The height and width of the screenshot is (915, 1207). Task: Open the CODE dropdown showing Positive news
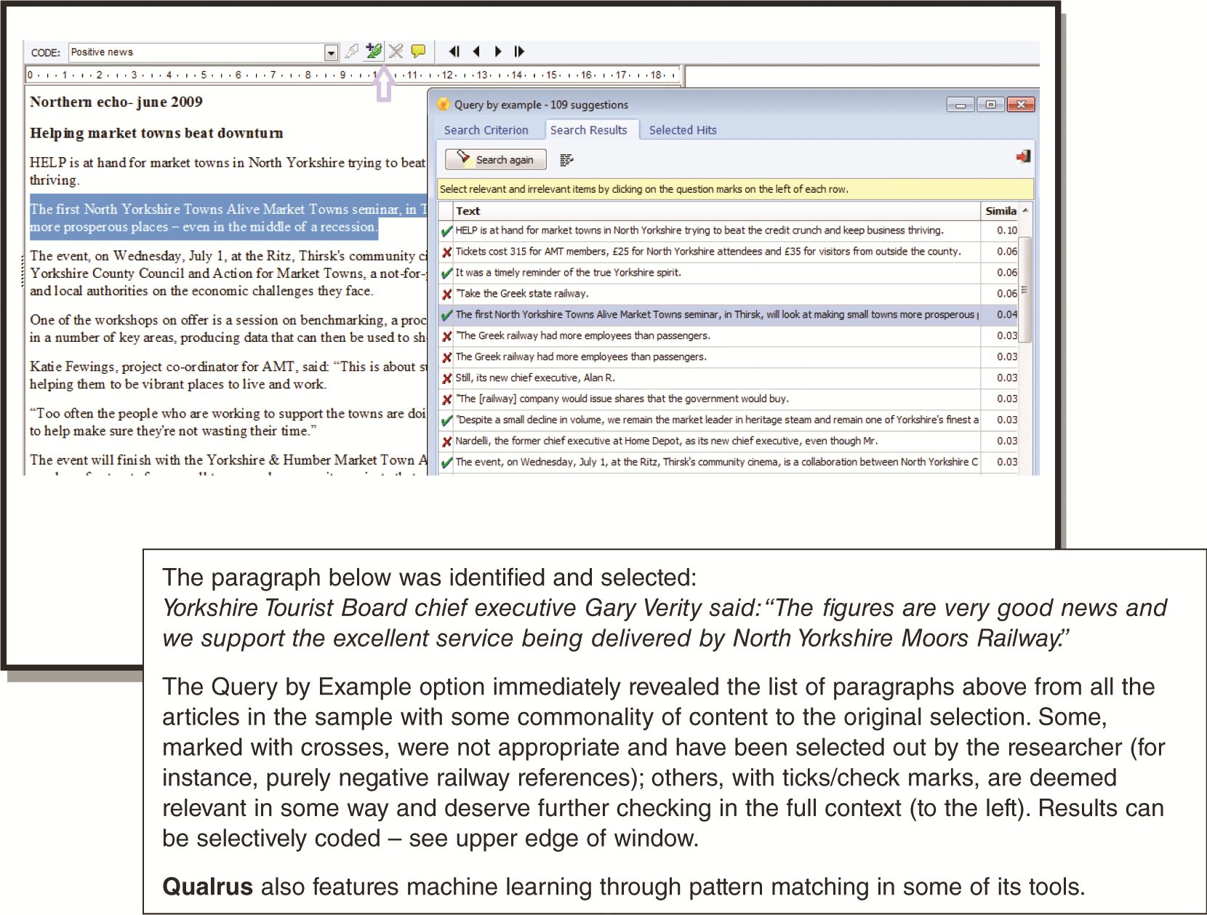pyautogui.click(x=331, y=52)
